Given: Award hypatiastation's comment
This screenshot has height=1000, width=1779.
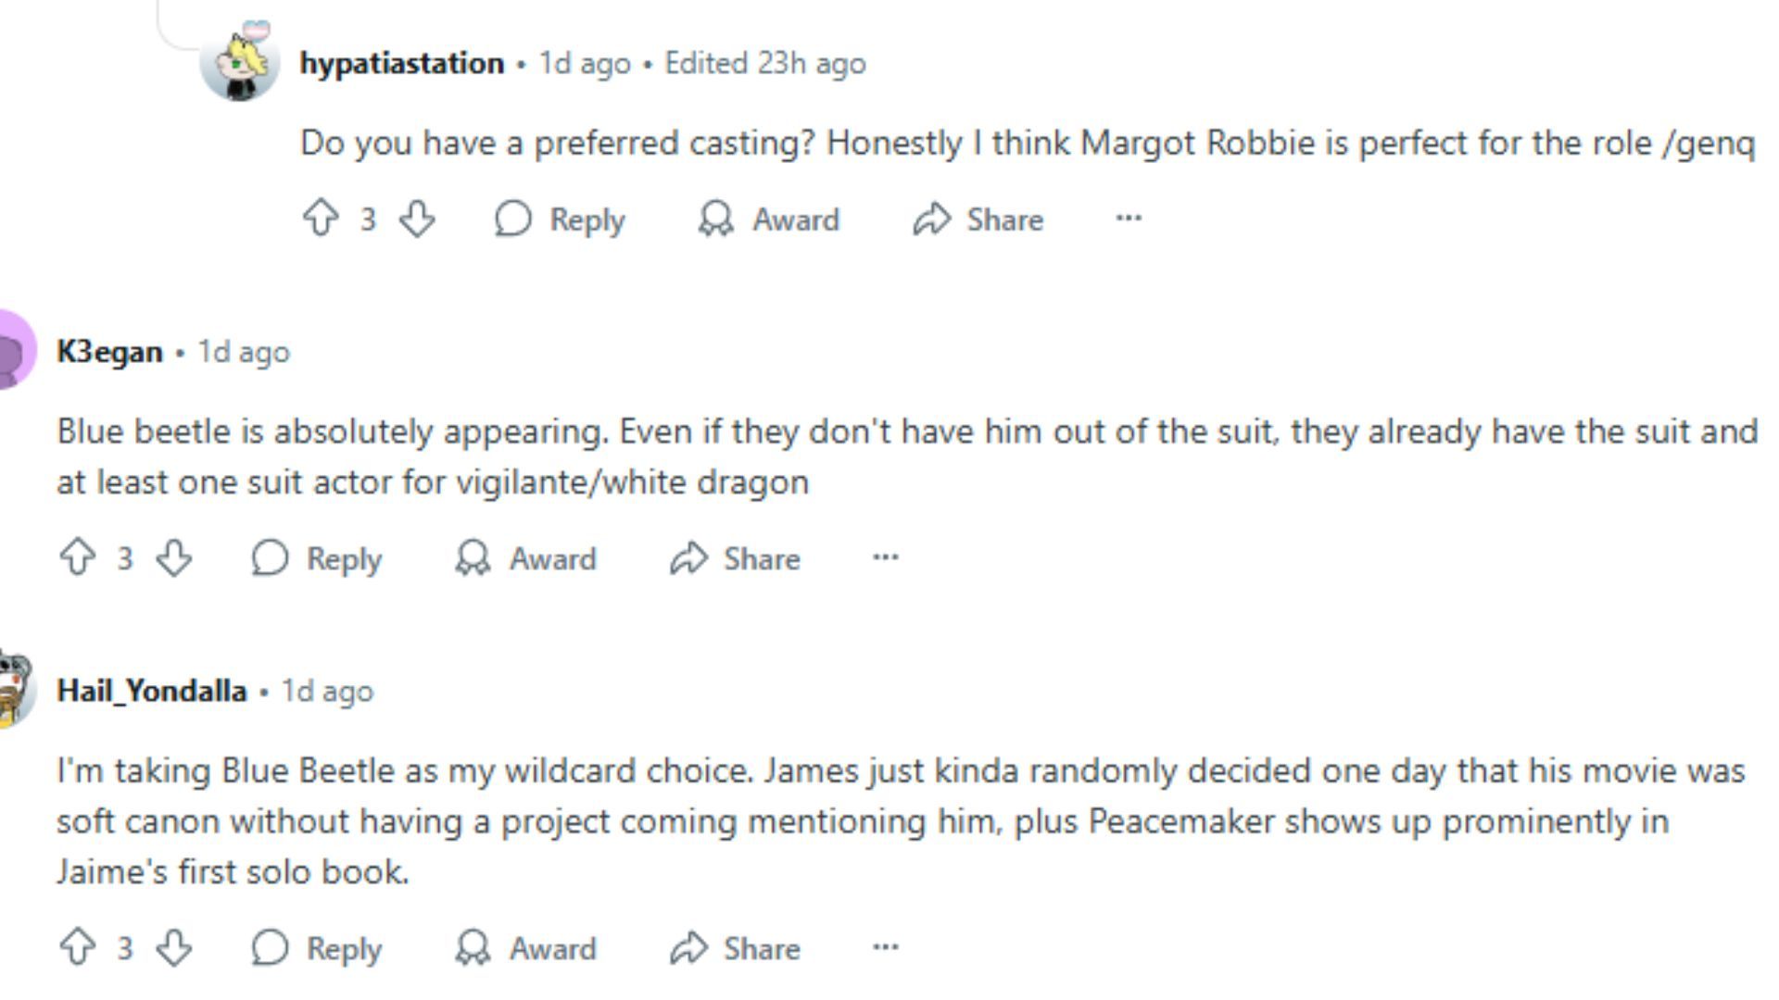Looking at the screenshot, I should click(768, 219).
